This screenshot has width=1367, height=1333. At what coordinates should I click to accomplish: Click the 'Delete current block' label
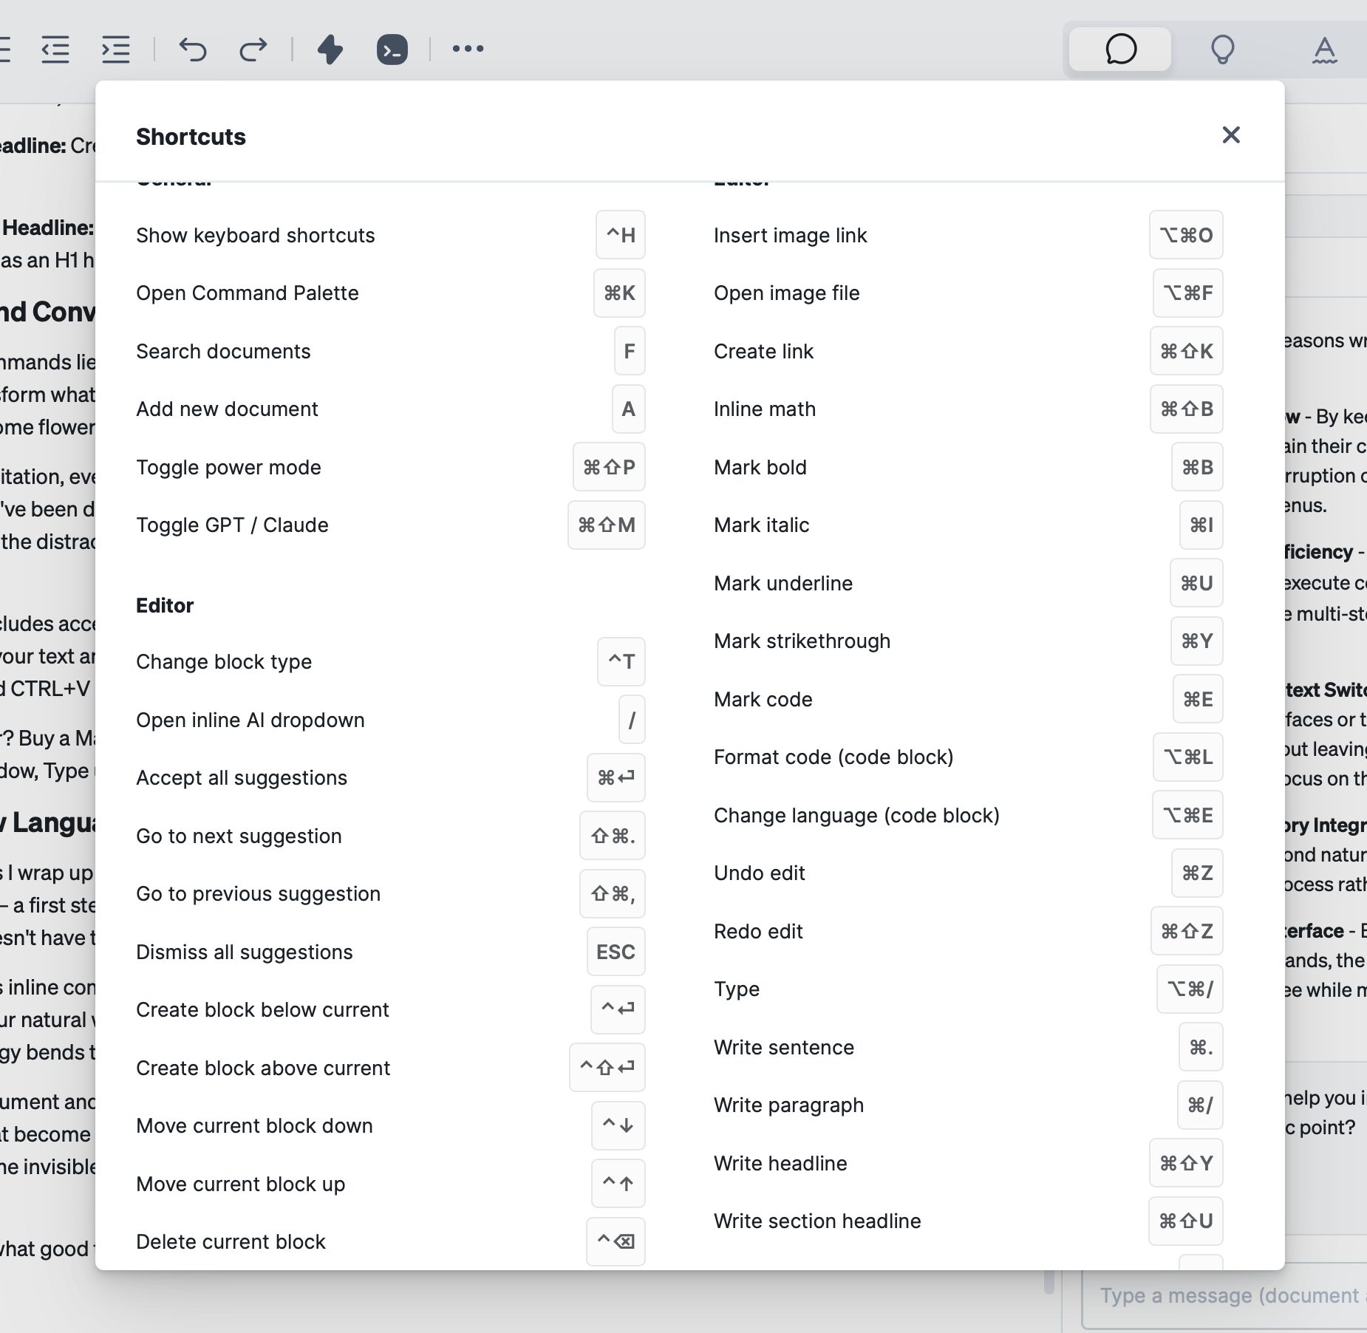click(x=231, y=1242)
